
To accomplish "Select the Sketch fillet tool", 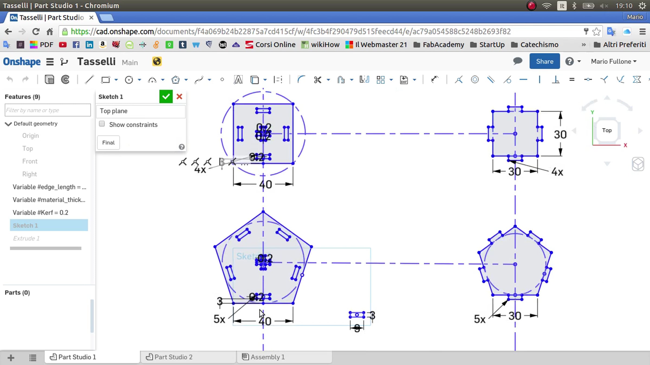I will pos(301,80).
